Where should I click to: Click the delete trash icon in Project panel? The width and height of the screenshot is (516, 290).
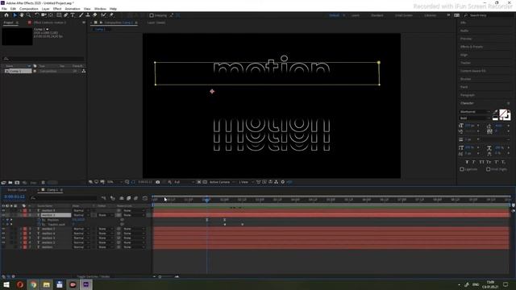[x=43, y=183]
